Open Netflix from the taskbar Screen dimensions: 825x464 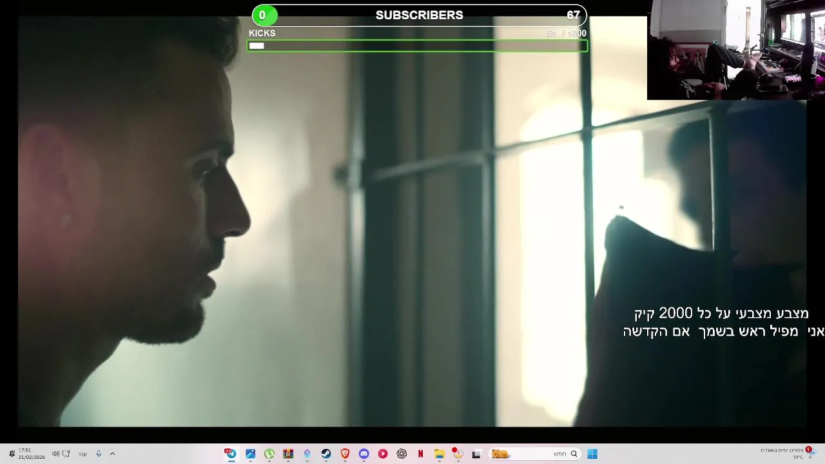pos(420,454)
